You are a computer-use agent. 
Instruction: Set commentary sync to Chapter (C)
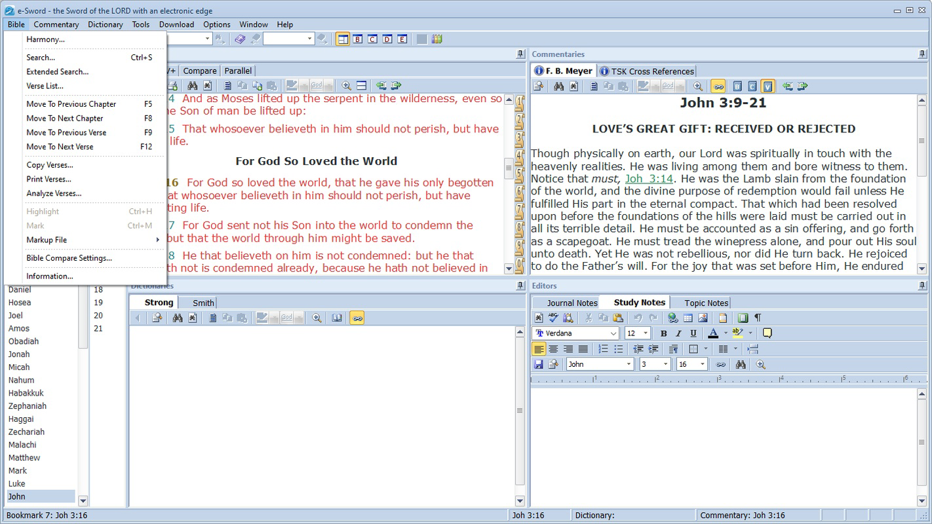pyautogui.click(x=752, y=86)
